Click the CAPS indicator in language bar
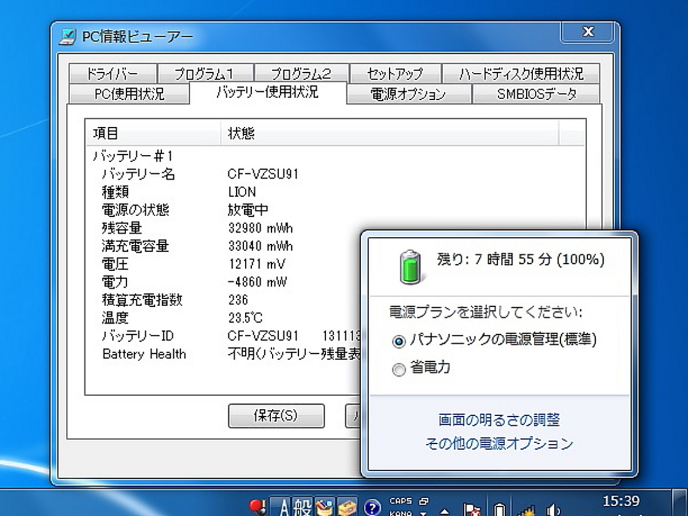Screen dimensions: 688x516 click(400, 501)
